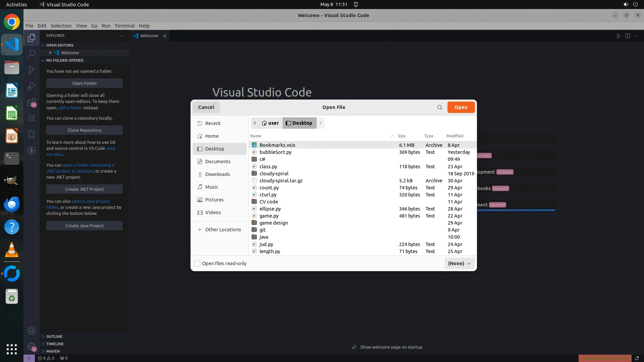Open the Bookmarks activity bar icon
The image size is (644, 362).
tap(32, 134)
